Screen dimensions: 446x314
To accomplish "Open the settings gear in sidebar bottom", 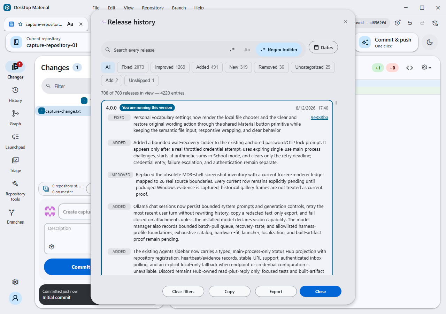I will pyautogui.click(x=15, y=282).
